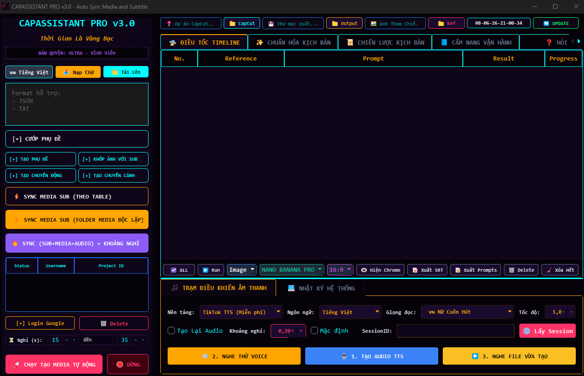The image size is (584, 376).
Task: Open the Nền tảng TikTok TTS dropdown
Action: 241,312
